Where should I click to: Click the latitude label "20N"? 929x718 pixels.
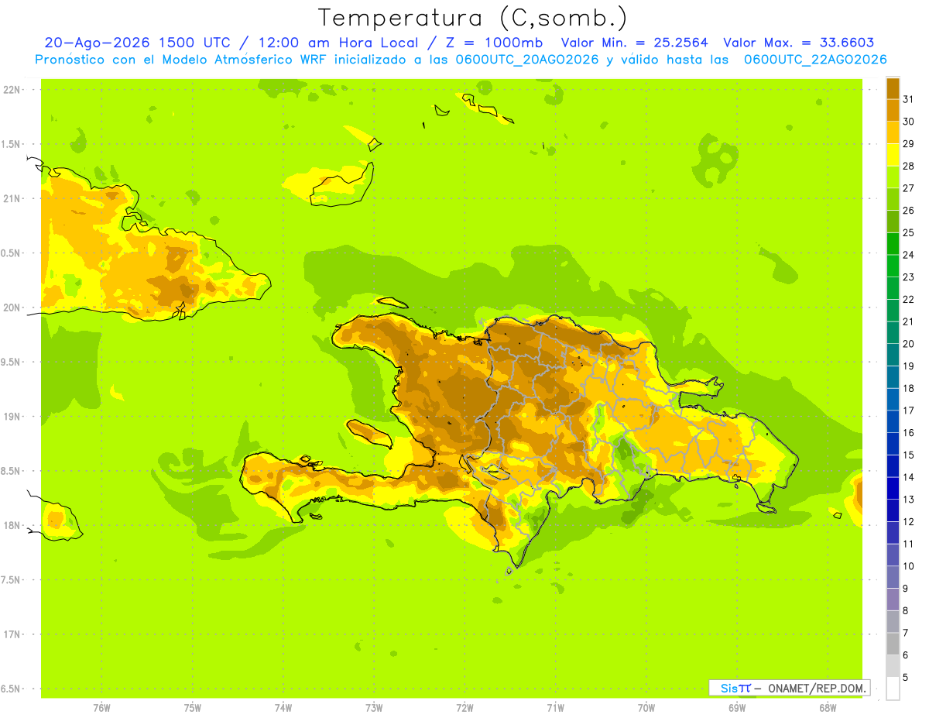point(12,307)
